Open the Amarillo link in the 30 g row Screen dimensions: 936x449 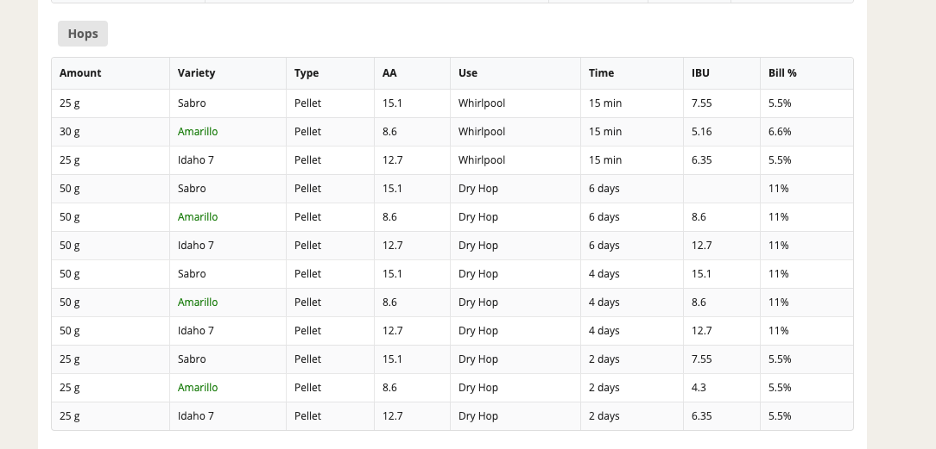pos(198,132)
